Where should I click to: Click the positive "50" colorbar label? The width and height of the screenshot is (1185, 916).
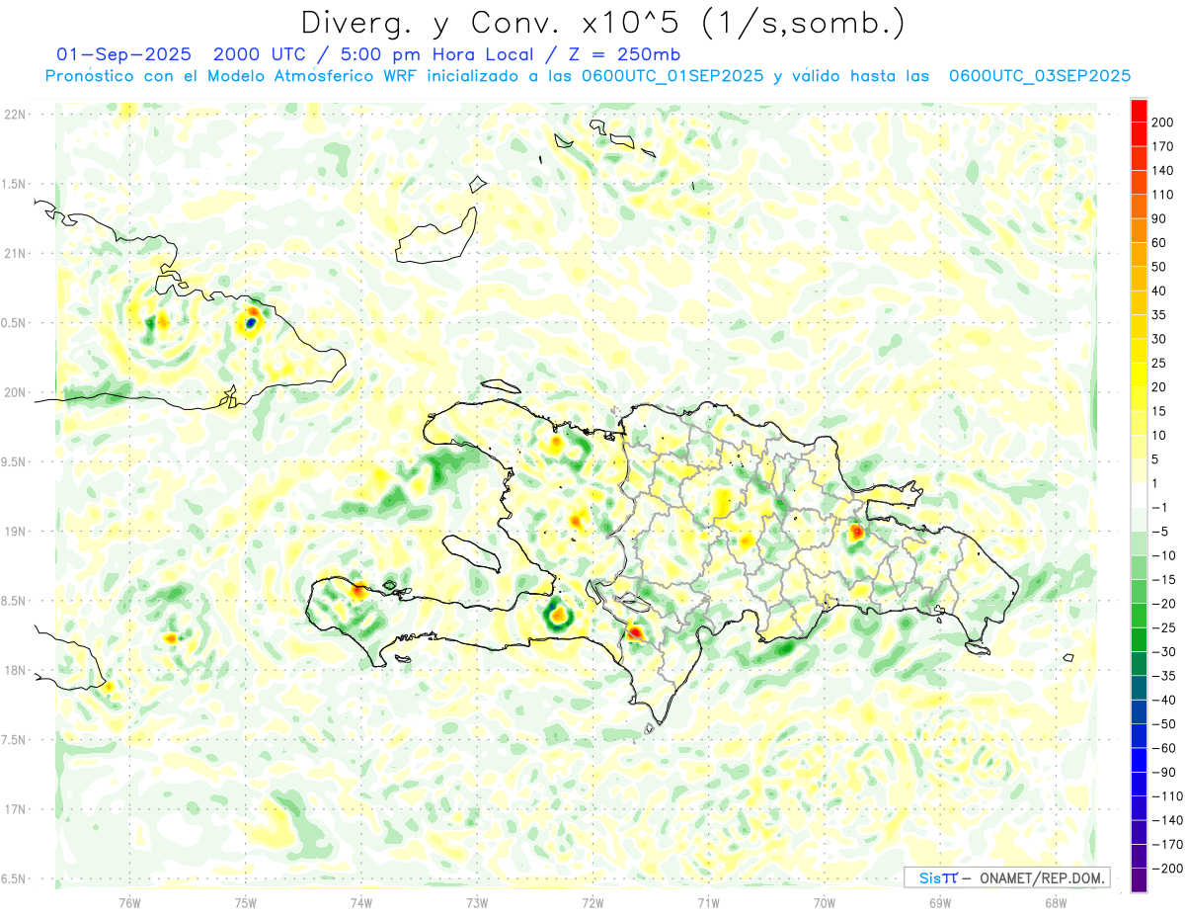click(1160, 267)
